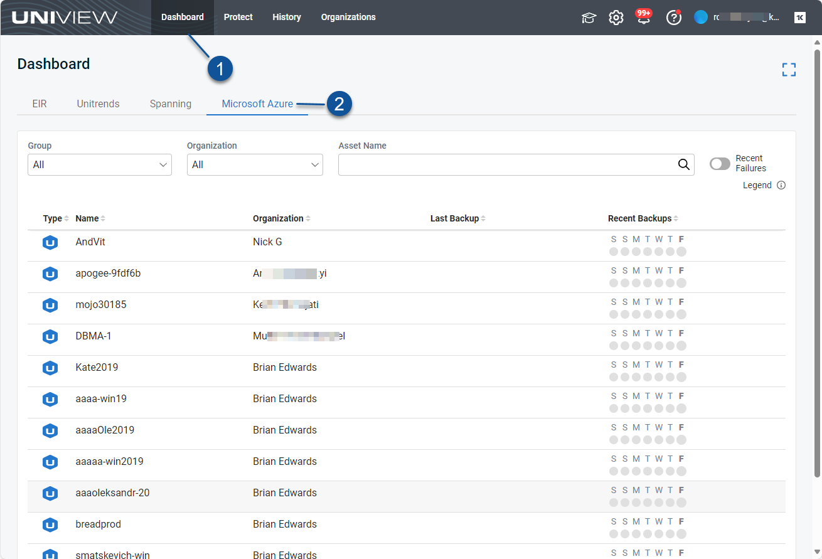The image size is (822, 559).
Task: Click the Kate2019 asset name
Action: [97, 368]
